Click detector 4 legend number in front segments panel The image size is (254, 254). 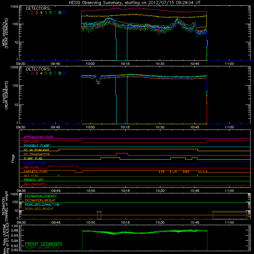click(41, 13)
